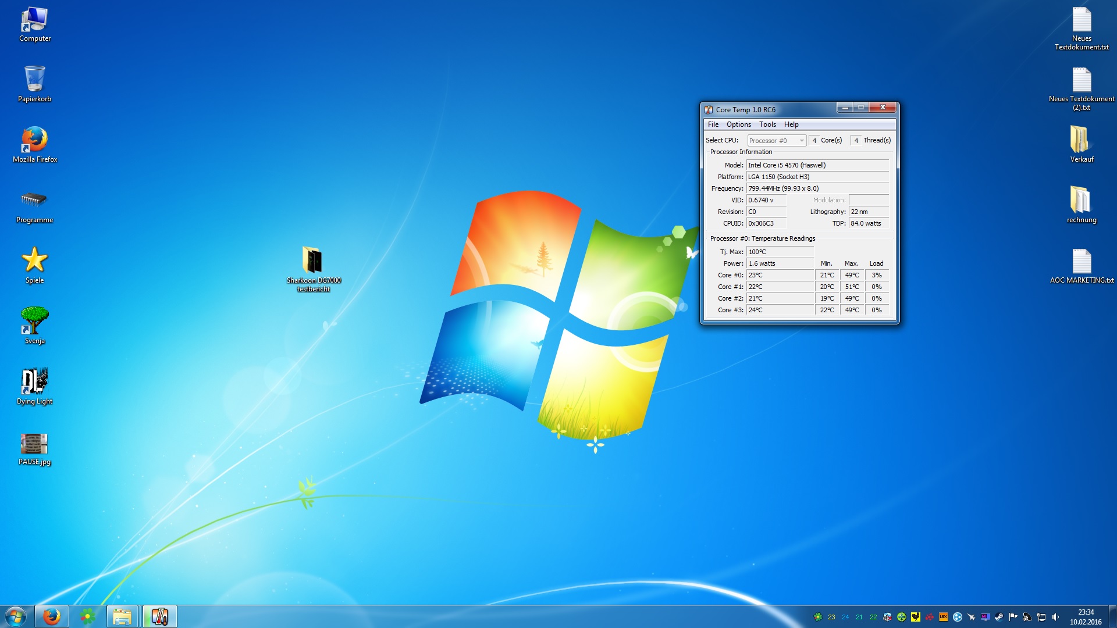Launch Dying Light desktop shortcut
Screen dimensions: 1117x628
coord(35,387)
